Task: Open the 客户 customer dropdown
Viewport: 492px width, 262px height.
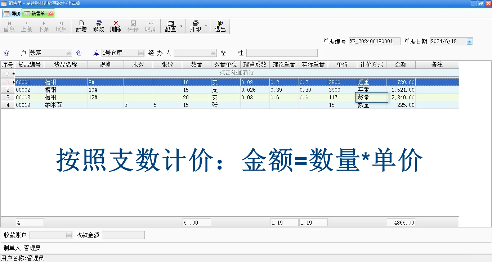Action: [68, 53]
